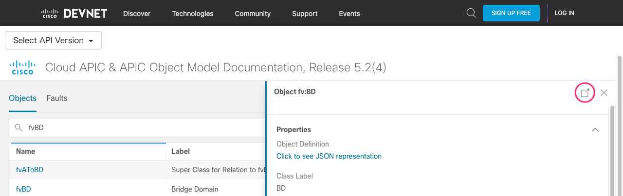
Task: Click the Cisco logo beside the documentation title
Action: (x=23, y=67)
